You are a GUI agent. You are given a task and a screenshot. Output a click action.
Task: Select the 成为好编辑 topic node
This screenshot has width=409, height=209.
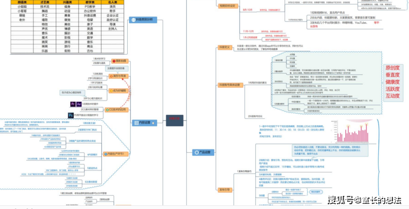pos(119,91)
